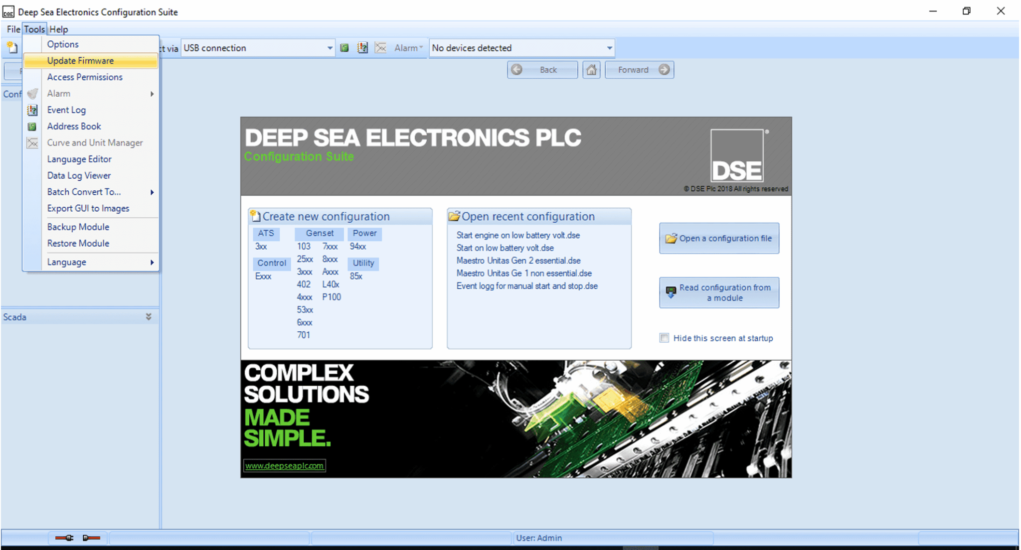Click the Curve and Unit Manager toolbar icon

click(x=381, y=48)
